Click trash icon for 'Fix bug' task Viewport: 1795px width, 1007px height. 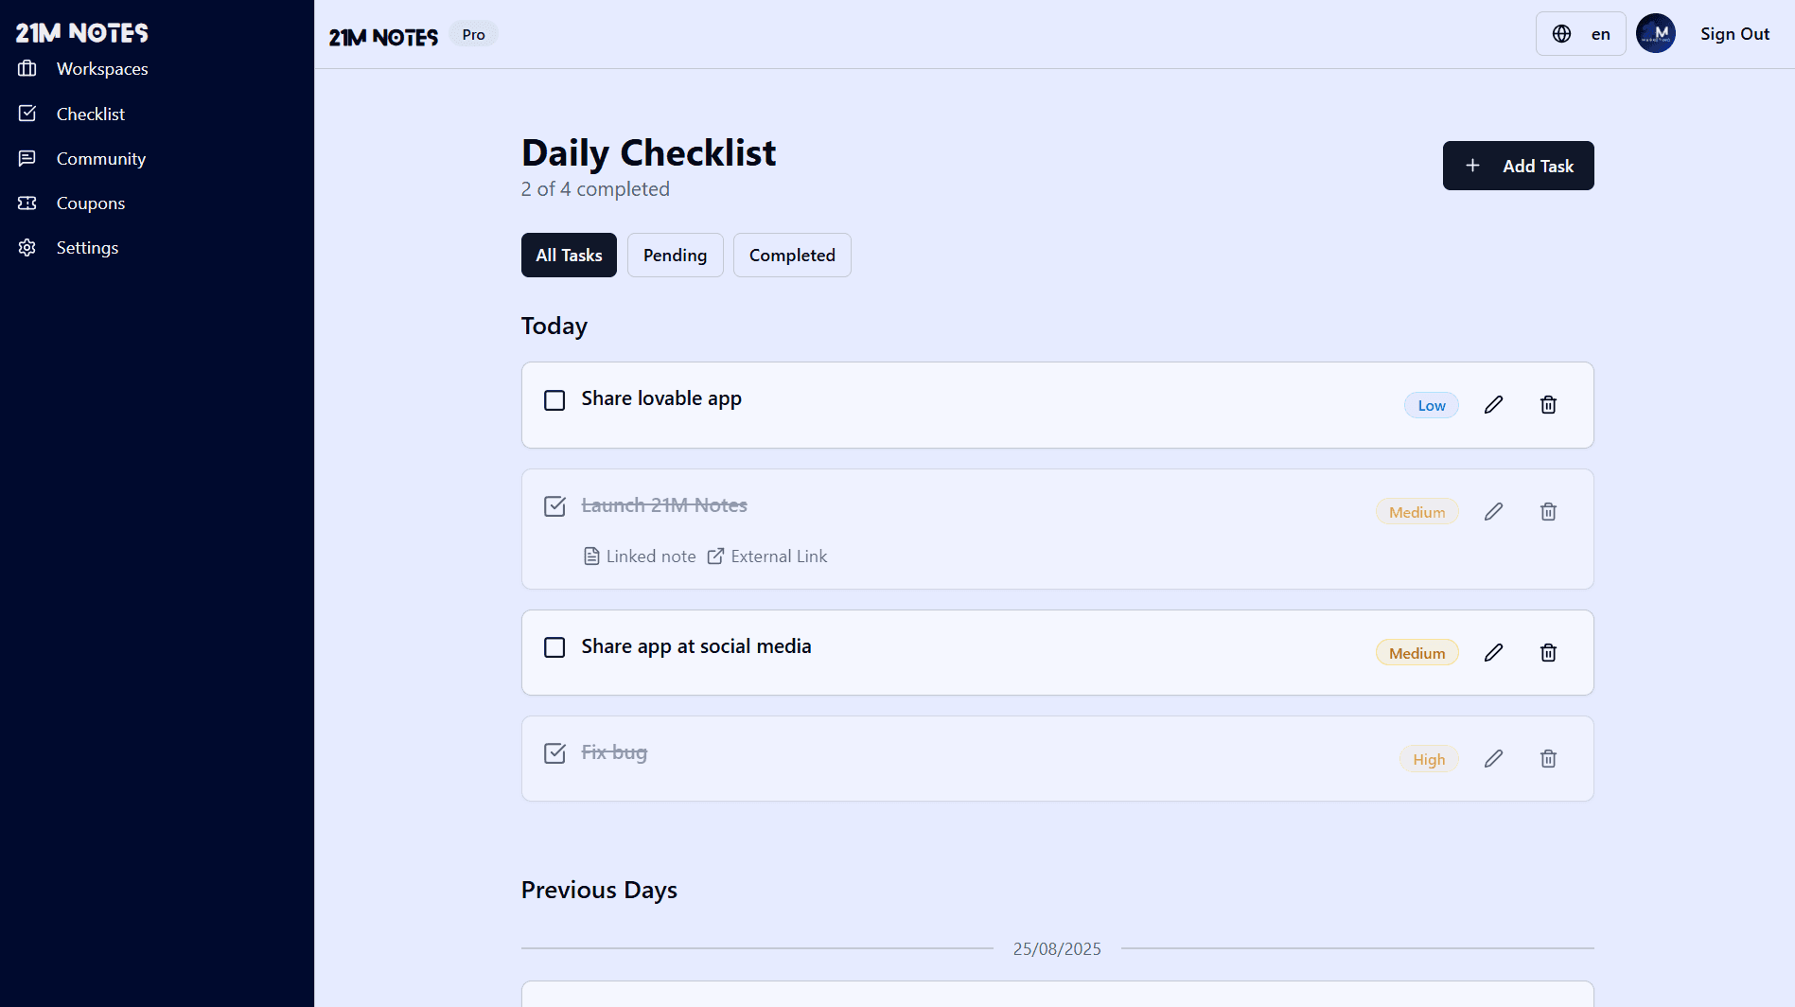(1548, 759)
